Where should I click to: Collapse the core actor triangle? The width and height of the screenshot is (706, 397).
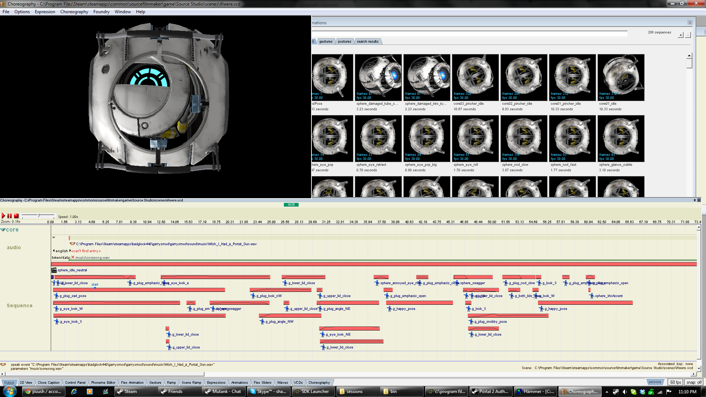point(3,230)
